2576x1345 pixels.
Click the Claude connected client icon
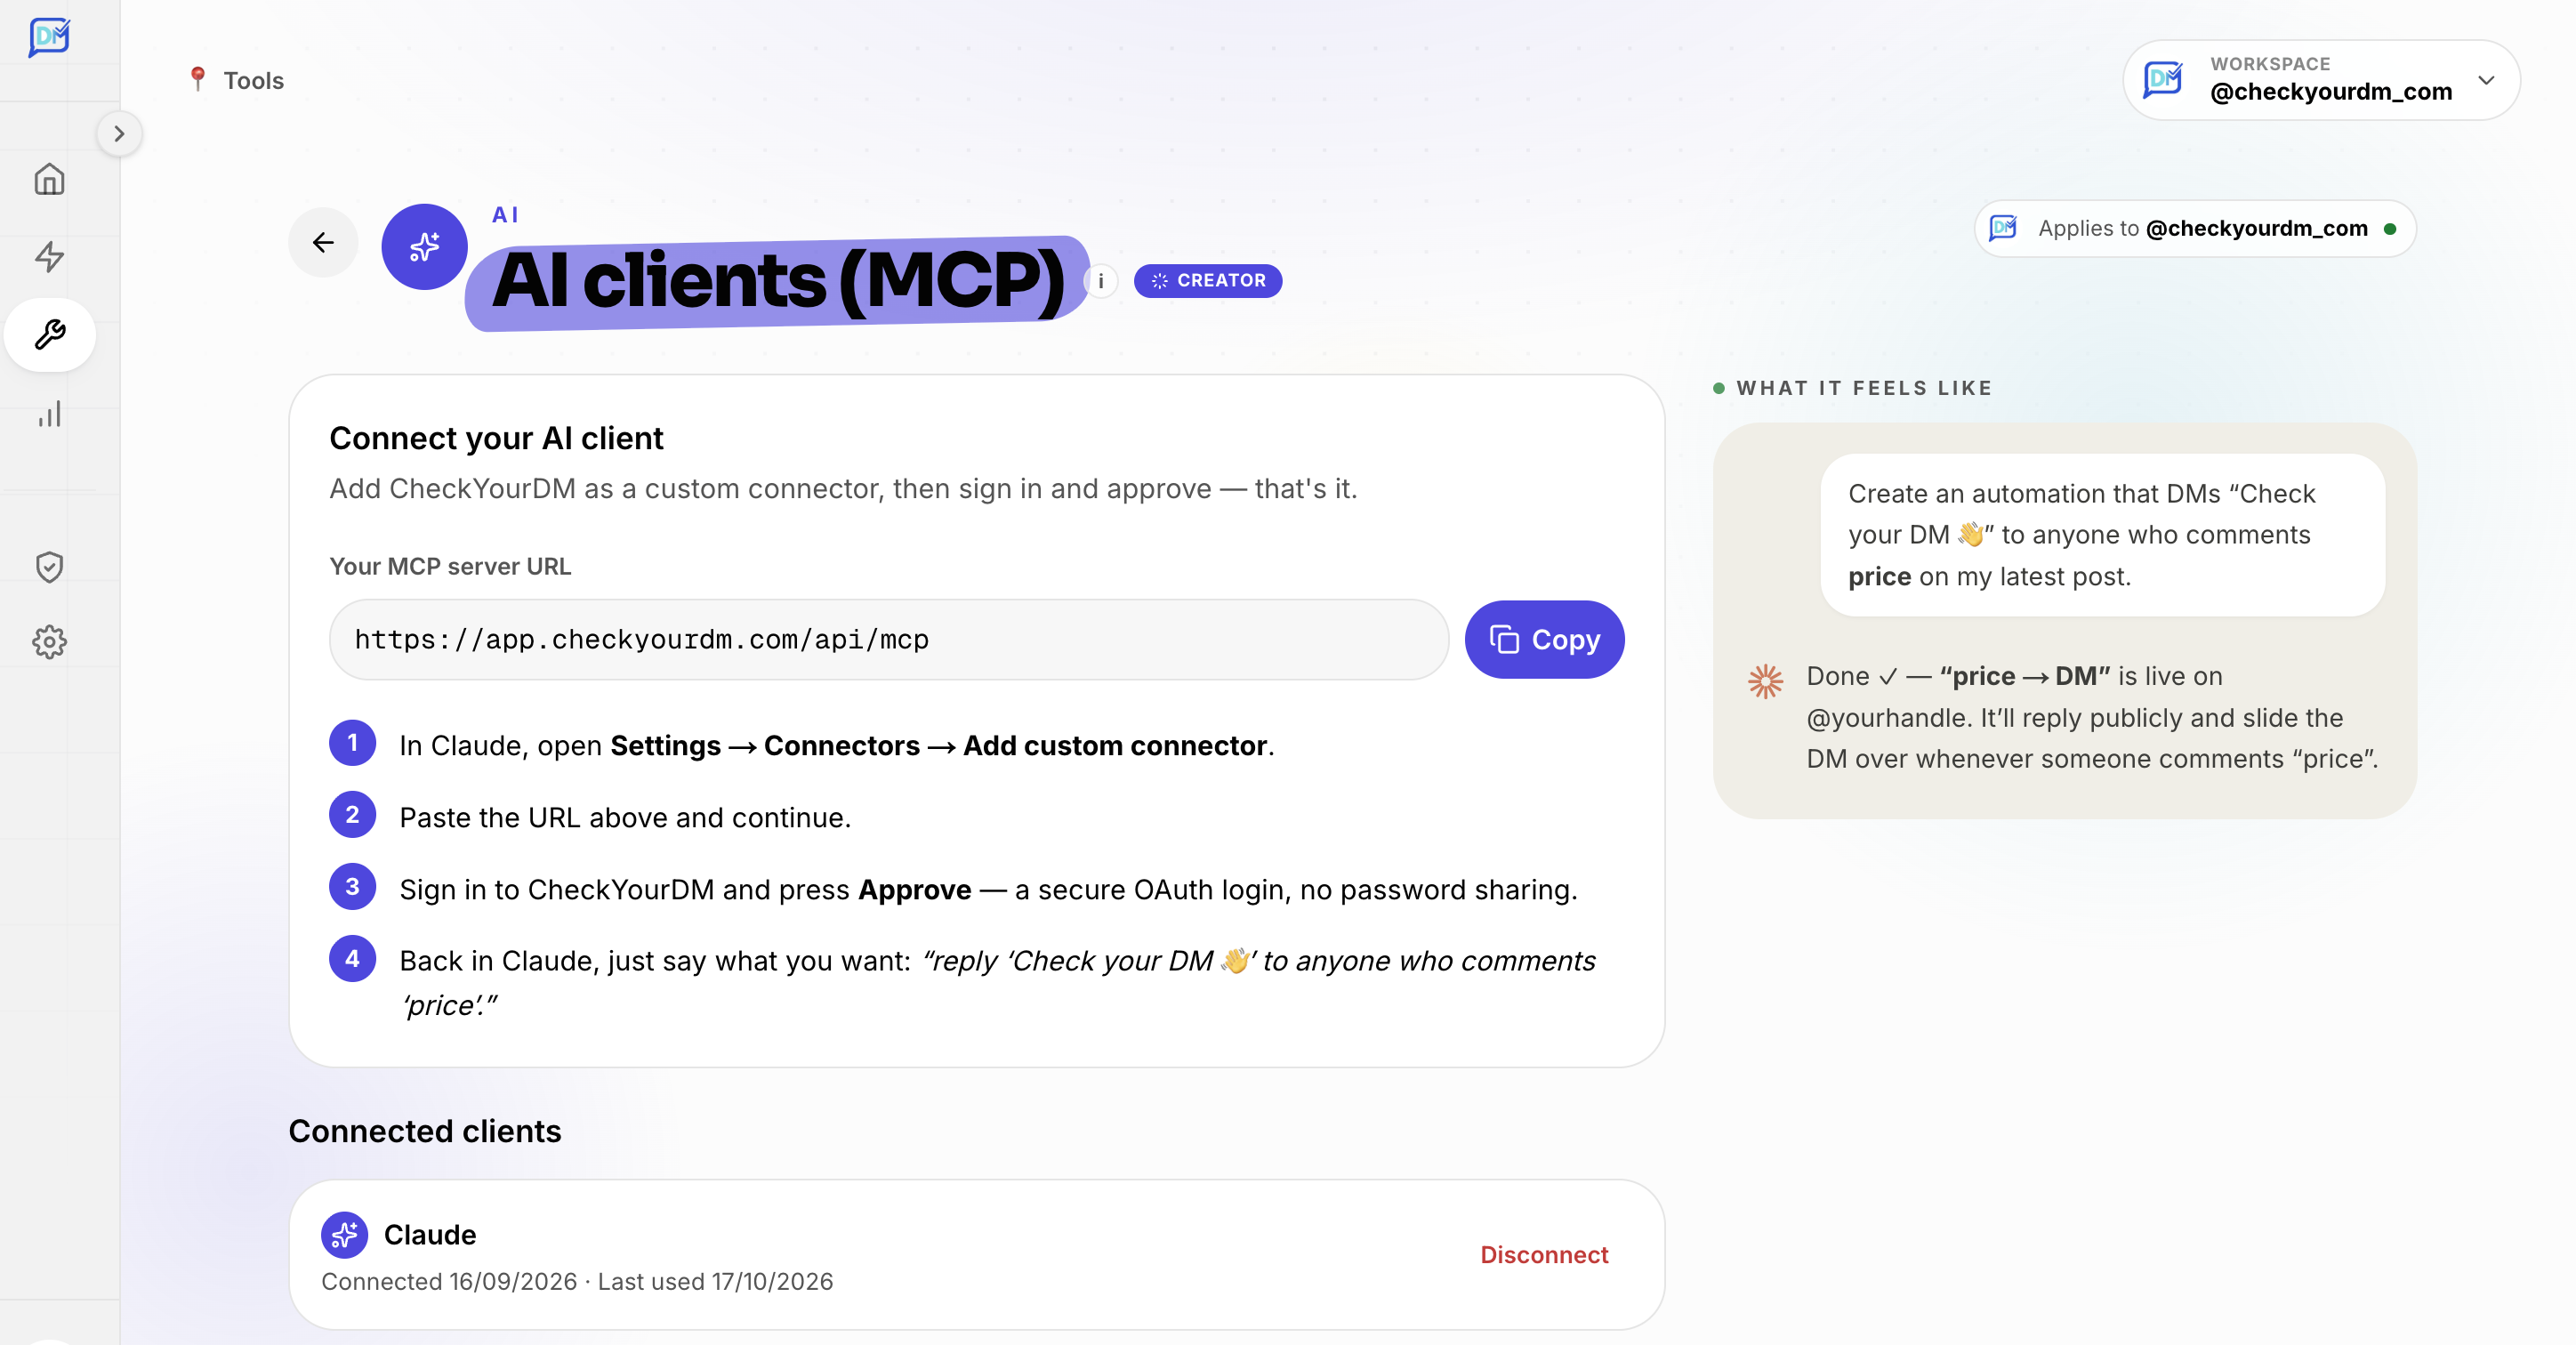coord(344,1236)
